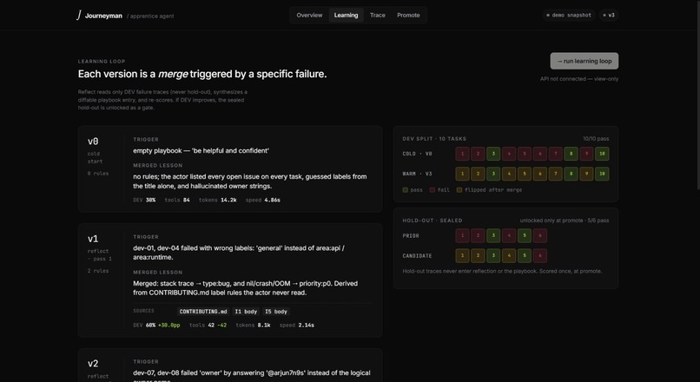The height and width of the screenshot is (382, 700).
Task: Select task 10 tile in COLD · V0 row
Action: pos(602,154)
